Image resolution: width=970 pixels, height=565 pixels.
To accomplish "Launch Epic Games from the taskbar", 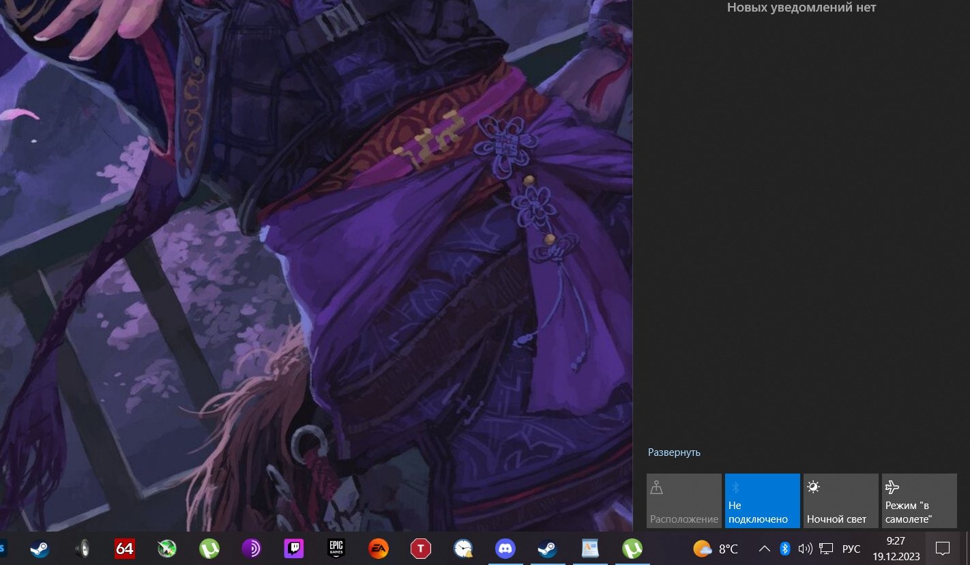I will click(336, 548).
